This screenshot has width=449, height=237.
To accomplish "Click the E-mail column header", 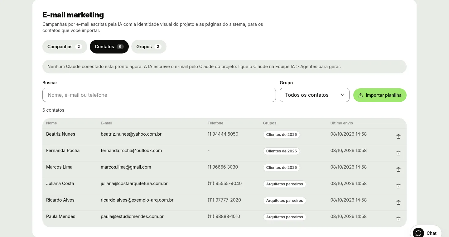I will (x=106, y=123).
